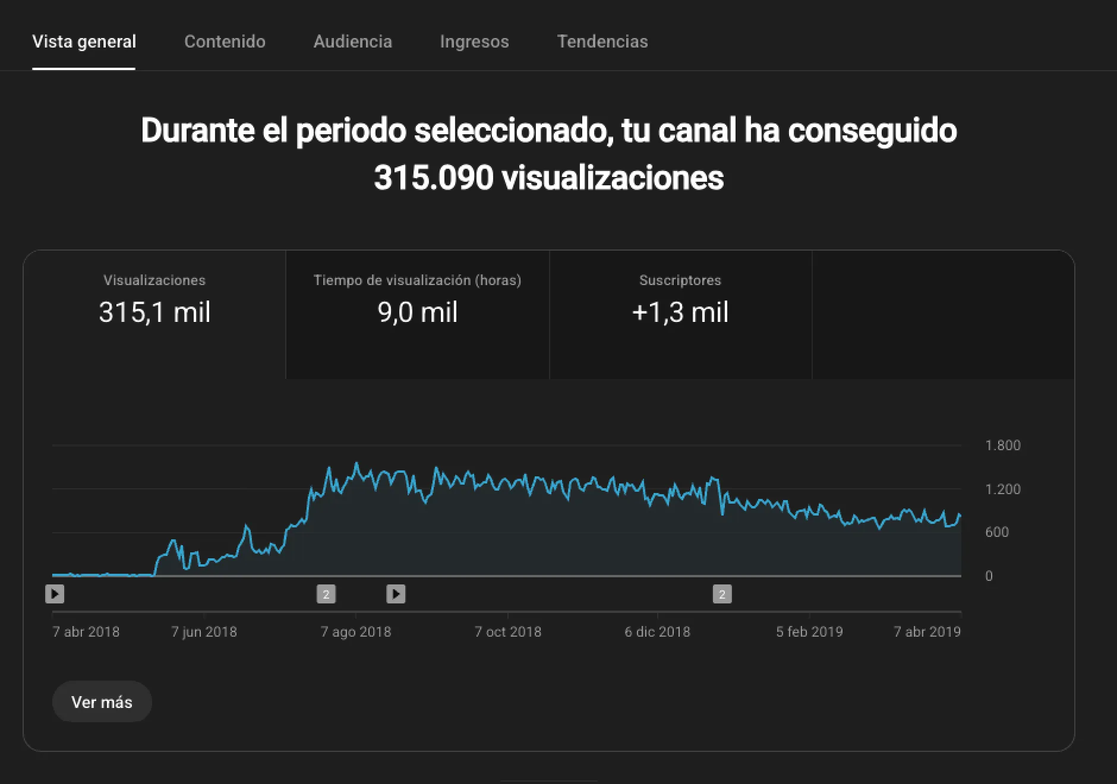Open the Audiencia tab
The image size is (1117, 784).
point(352,42)
